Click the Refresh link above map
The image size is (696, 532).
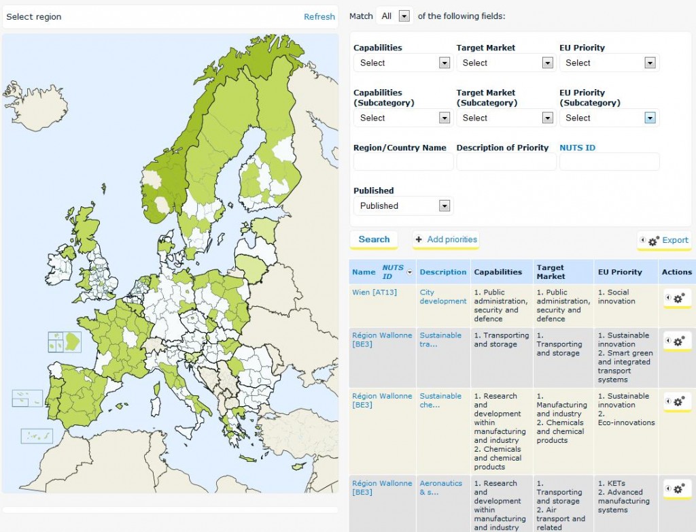coord(319,16)
